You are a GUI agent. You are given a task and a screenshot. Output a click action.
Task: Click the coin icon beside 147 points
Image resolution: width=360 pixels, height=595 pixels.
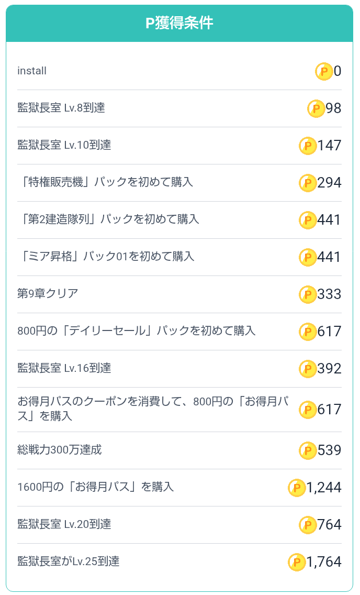[308, 146]
